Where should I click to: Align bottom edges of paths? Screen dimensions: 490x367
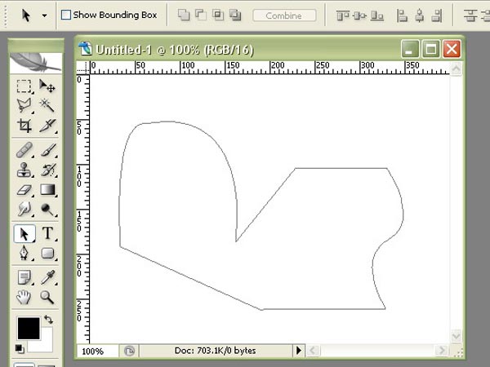376,15
